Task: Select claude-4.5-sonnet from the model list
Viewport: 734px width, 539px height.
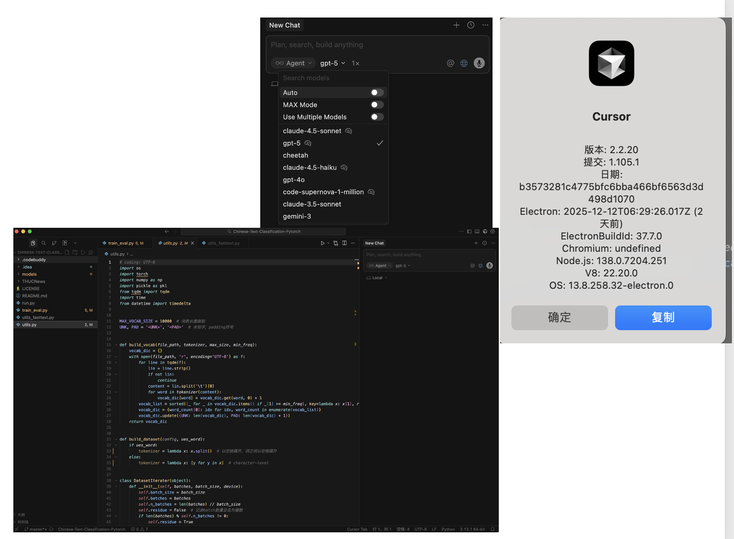Action: (x=333, y=131)
